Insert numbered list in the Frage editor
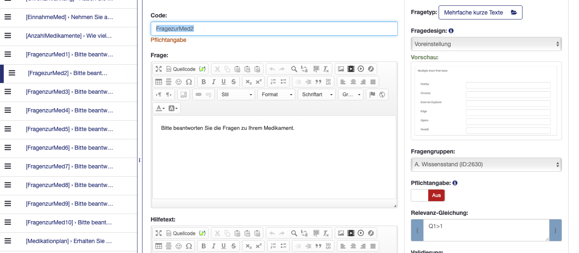Screen dimensions: 579x253 272,82
